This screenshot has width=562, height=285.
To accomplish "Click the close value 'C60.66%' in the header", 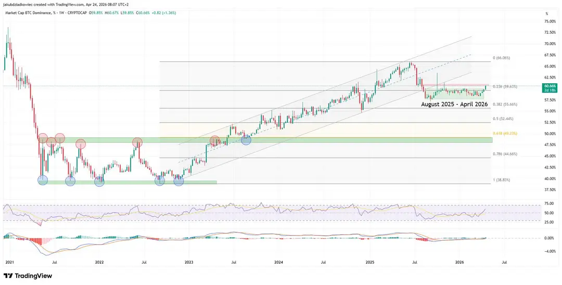I will (144, 13).
